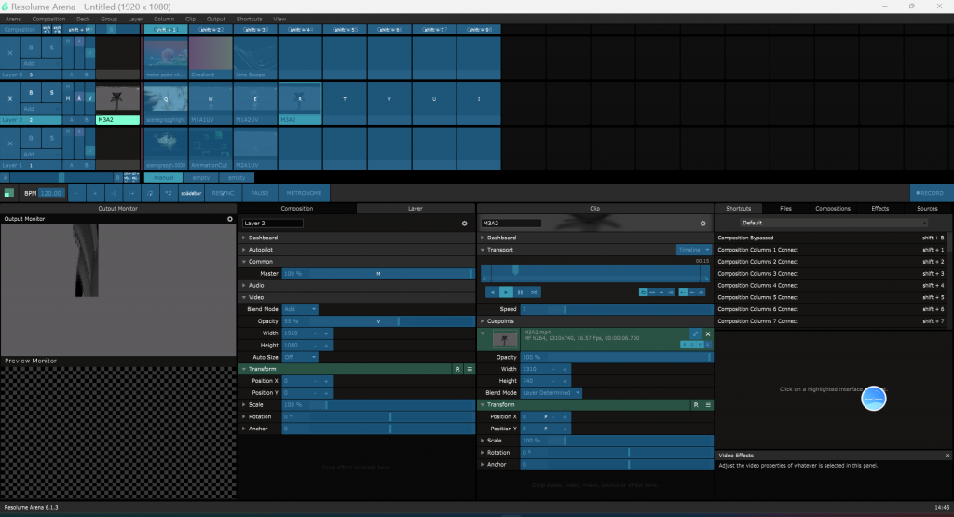Collapse the Common section
Image resolution: width=954 pixels, height=517 pixels.
(x=261, y=262)
